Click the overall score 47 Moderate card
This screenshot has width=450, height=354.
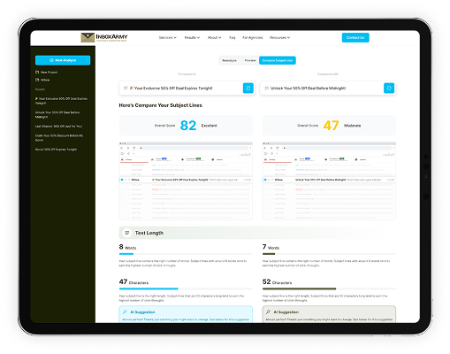[x=329, y=126]
